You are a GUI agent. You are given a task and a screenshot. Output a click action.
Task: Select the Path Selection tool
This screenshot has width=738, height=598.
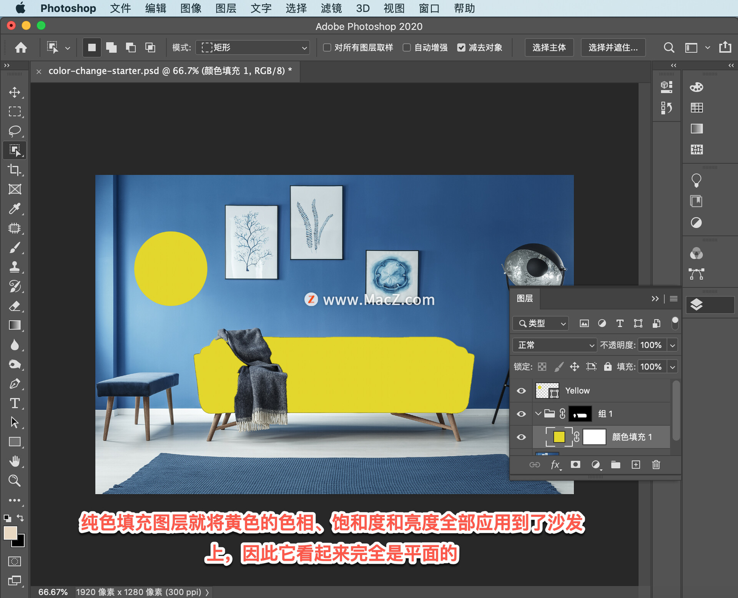click(x=15, y=422)
